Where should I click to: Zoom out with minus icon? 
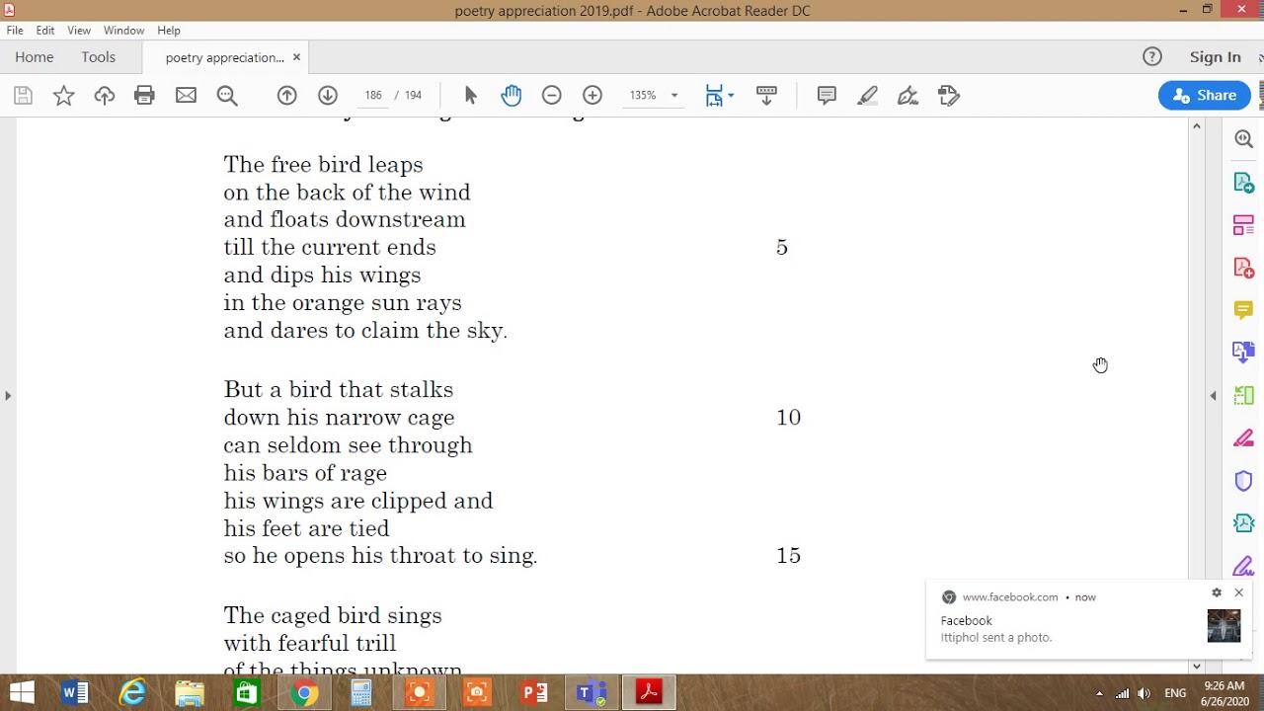pyautogui.click(x=552, y=96)
